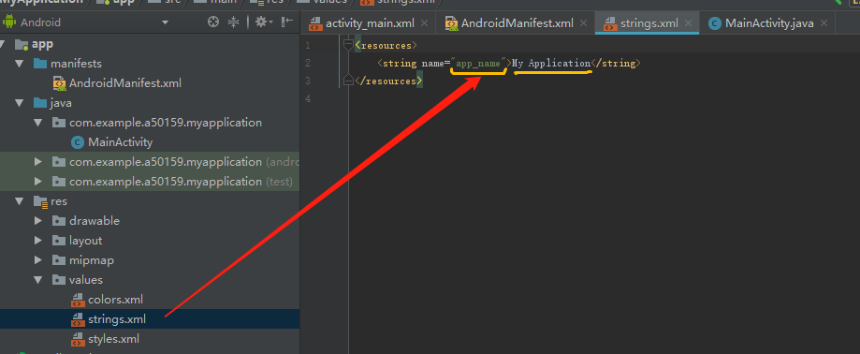Open the Android project view dropdown
860x354 pixels.
click(x=165, y=22)
